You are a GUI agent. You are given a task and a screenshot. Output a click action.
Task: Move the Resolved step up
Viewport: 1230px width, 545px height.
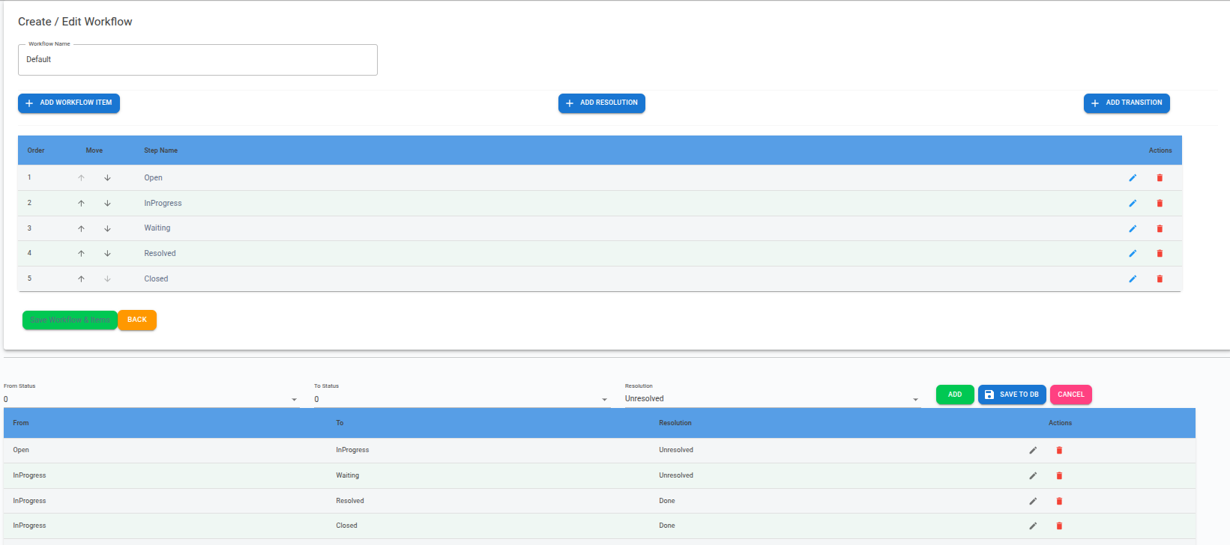pos(81,254)
